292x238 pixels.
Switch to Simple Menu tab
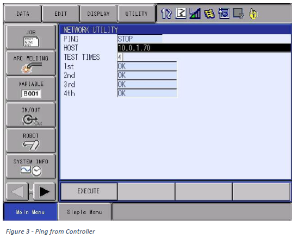pyautogui.click(x=84, y=212)
